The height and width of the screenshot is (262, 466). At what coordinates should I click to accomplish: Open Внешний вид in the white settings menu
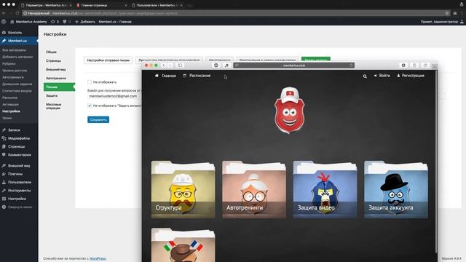pos(56,70)
